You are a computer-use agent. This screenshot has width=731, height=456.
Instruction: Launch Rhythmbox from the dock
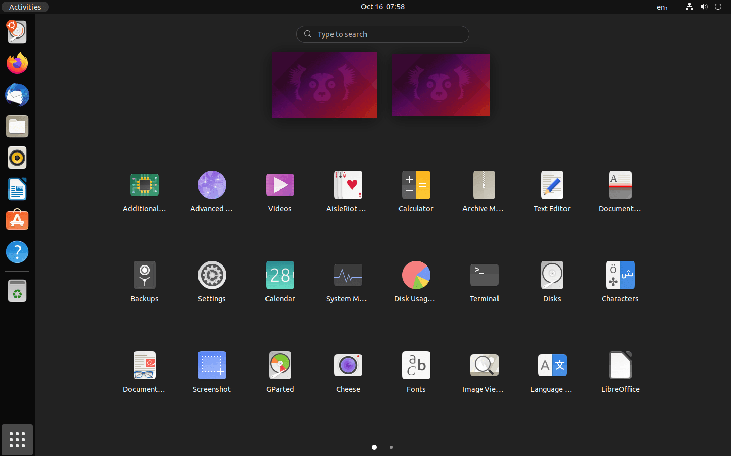click(x=17, y=158)
